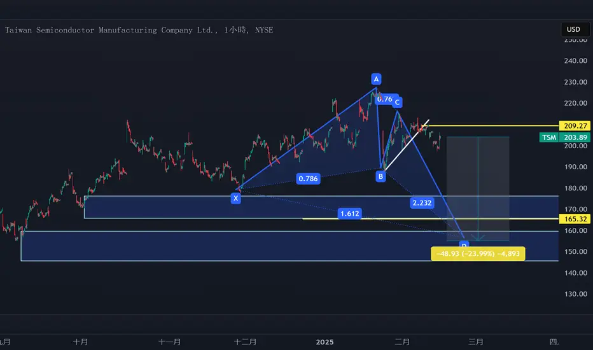Image resolution: width=593 pixels, height=350 pixels.
Task: Click the 240.00 price axis value
Action: [x=576, y=60]
